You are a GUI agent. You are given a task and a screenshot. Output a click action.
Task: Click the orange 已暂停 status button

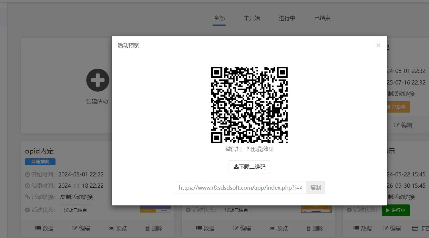tap(398, 107)
